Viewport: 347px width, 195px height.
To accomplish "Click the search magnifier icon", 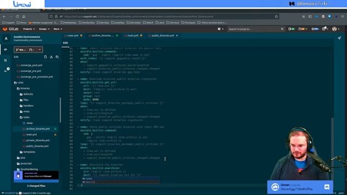I will click(282, 29).
